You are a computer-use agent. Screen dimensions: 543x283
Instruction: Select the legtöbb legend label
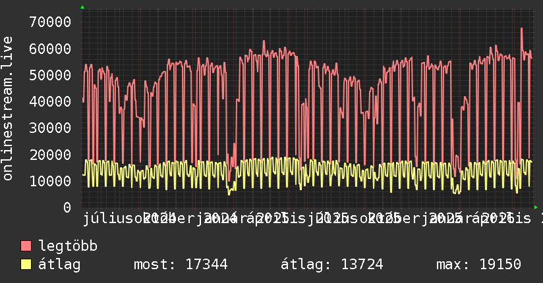pos(68,246)
